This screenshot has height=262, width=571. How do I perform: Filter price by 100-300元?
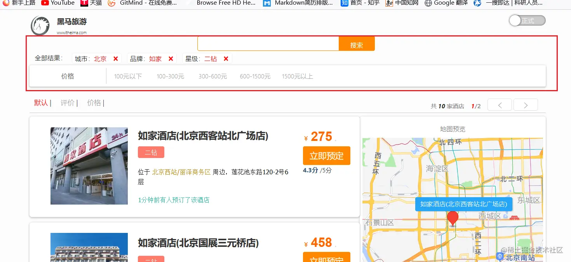click(x=170, y=76)
